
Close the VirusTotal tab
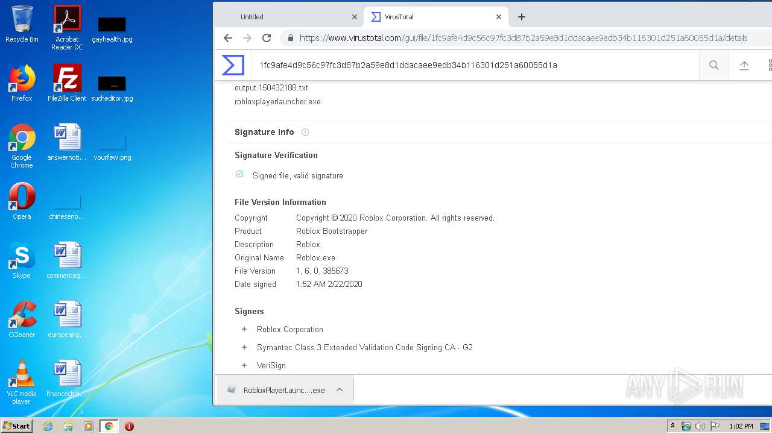tap(499, 17)
